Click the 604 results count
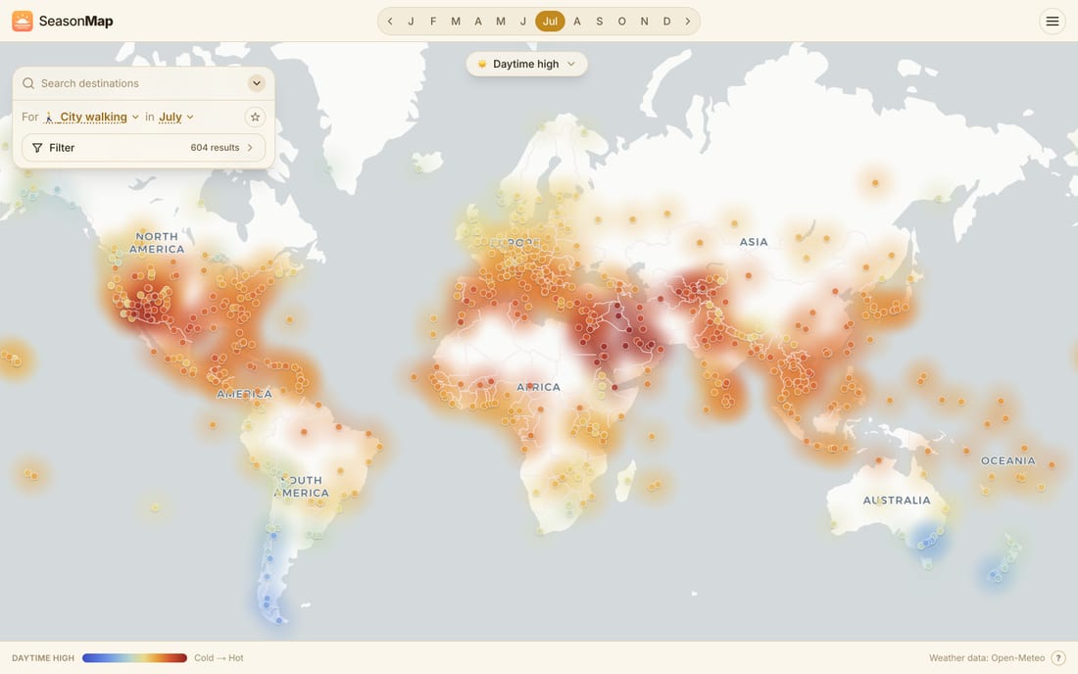1078x674 pixels. point(216,148)
